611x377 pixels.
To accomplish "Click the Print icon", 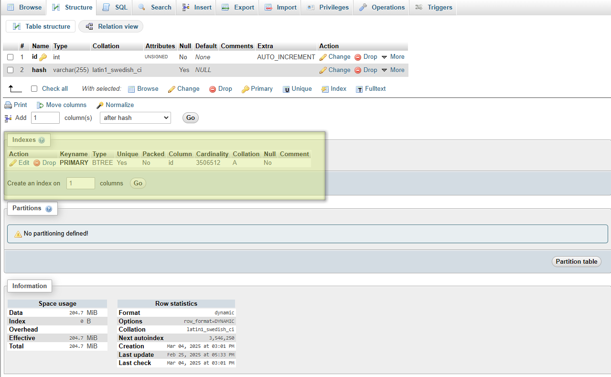I will tap(8, 105).
